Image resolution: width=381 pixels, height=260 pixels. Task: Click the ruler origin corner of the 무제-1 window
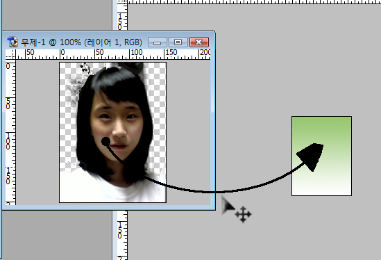tap(10, 54)
